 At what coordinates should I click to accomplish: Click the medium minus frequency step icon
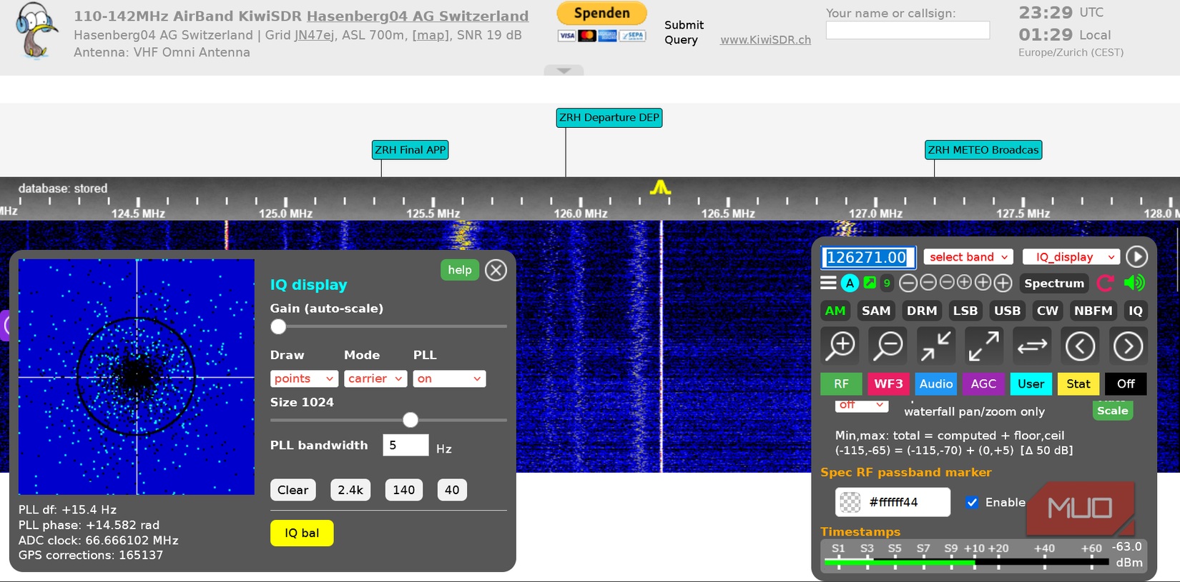click(928, 283)
